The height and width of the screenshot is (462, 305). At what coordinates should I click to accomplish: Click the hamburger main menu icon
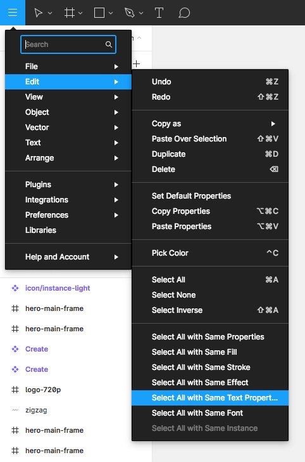coord(13,13)
